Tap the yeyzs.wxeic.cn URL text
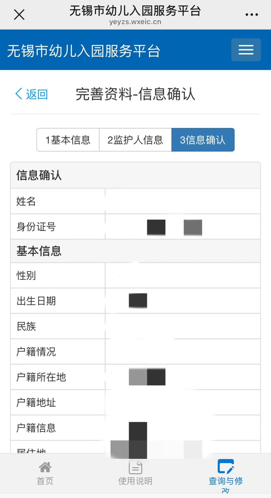Screen dimensions: 271x498 pos(135,22)
